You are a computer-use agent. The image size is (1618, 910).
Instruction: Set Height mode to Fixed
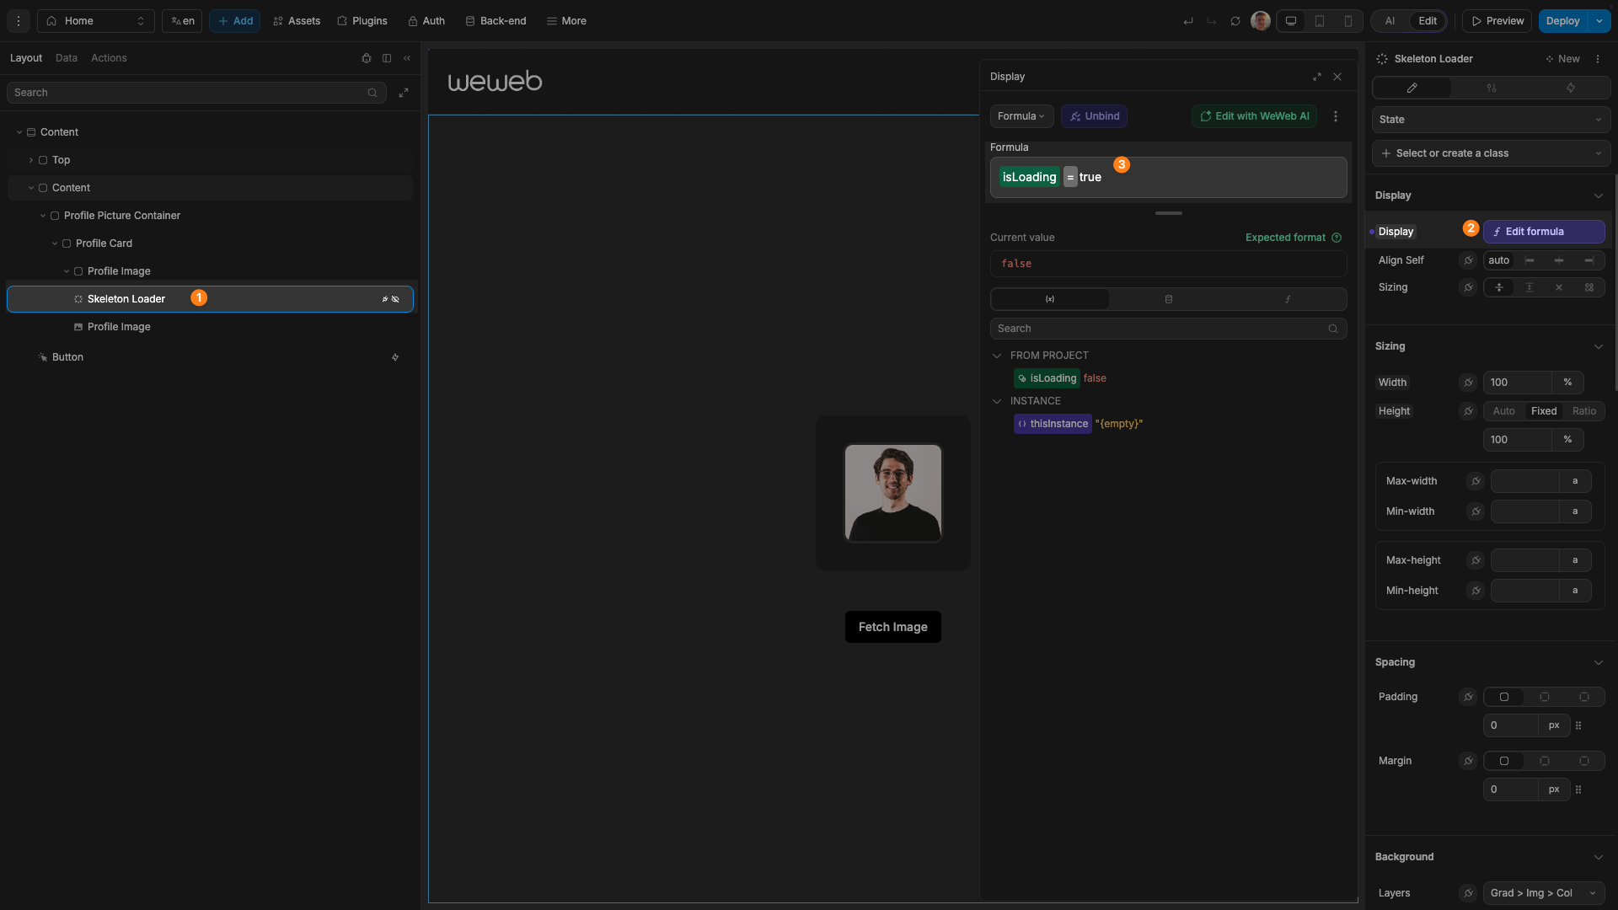click(x=1543, y=411)
